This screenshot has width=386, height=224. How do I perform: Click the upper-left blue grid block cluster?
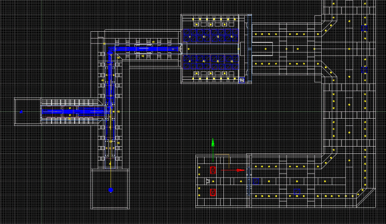197,35
